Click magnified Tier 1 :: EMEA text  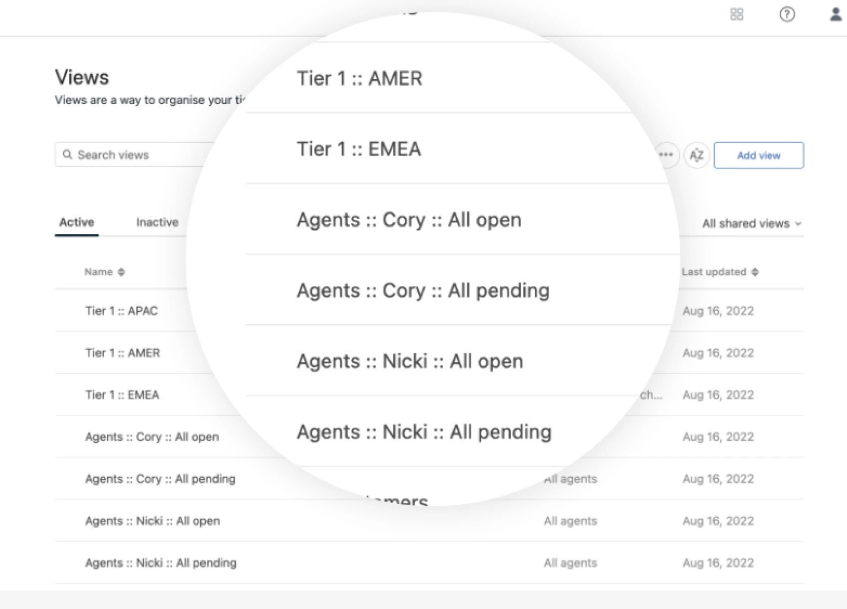pos(359,149)
